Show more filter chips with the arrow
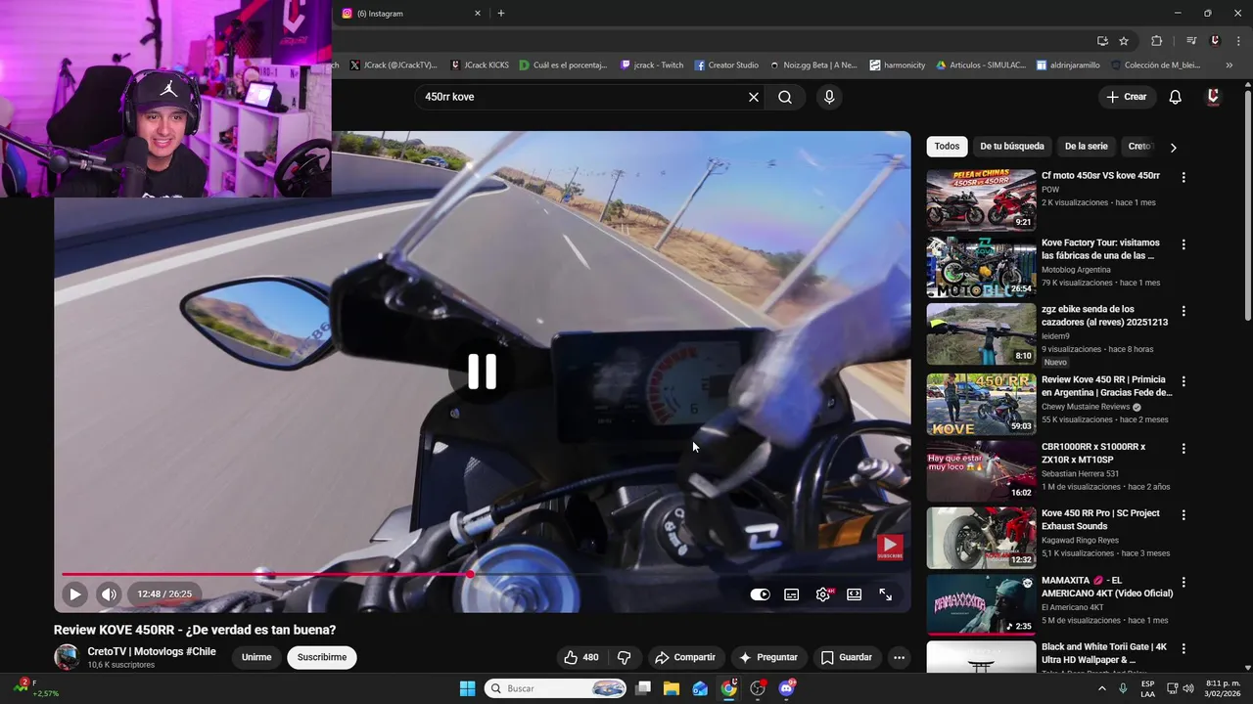The image size is (1253, 704). 1173,148
